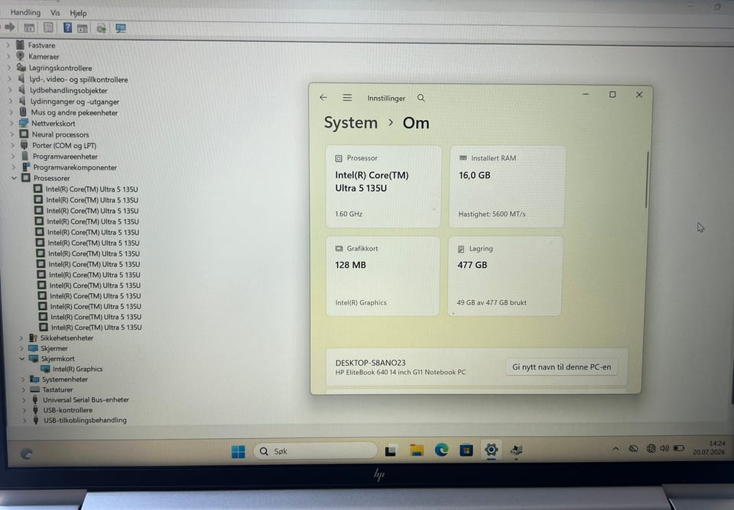Open the Hjelp menu

(x=78, y=13)
